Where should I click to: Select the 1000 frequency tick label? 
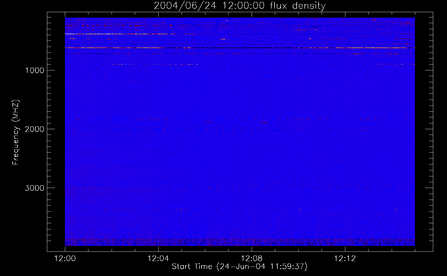tap(35, 70)
